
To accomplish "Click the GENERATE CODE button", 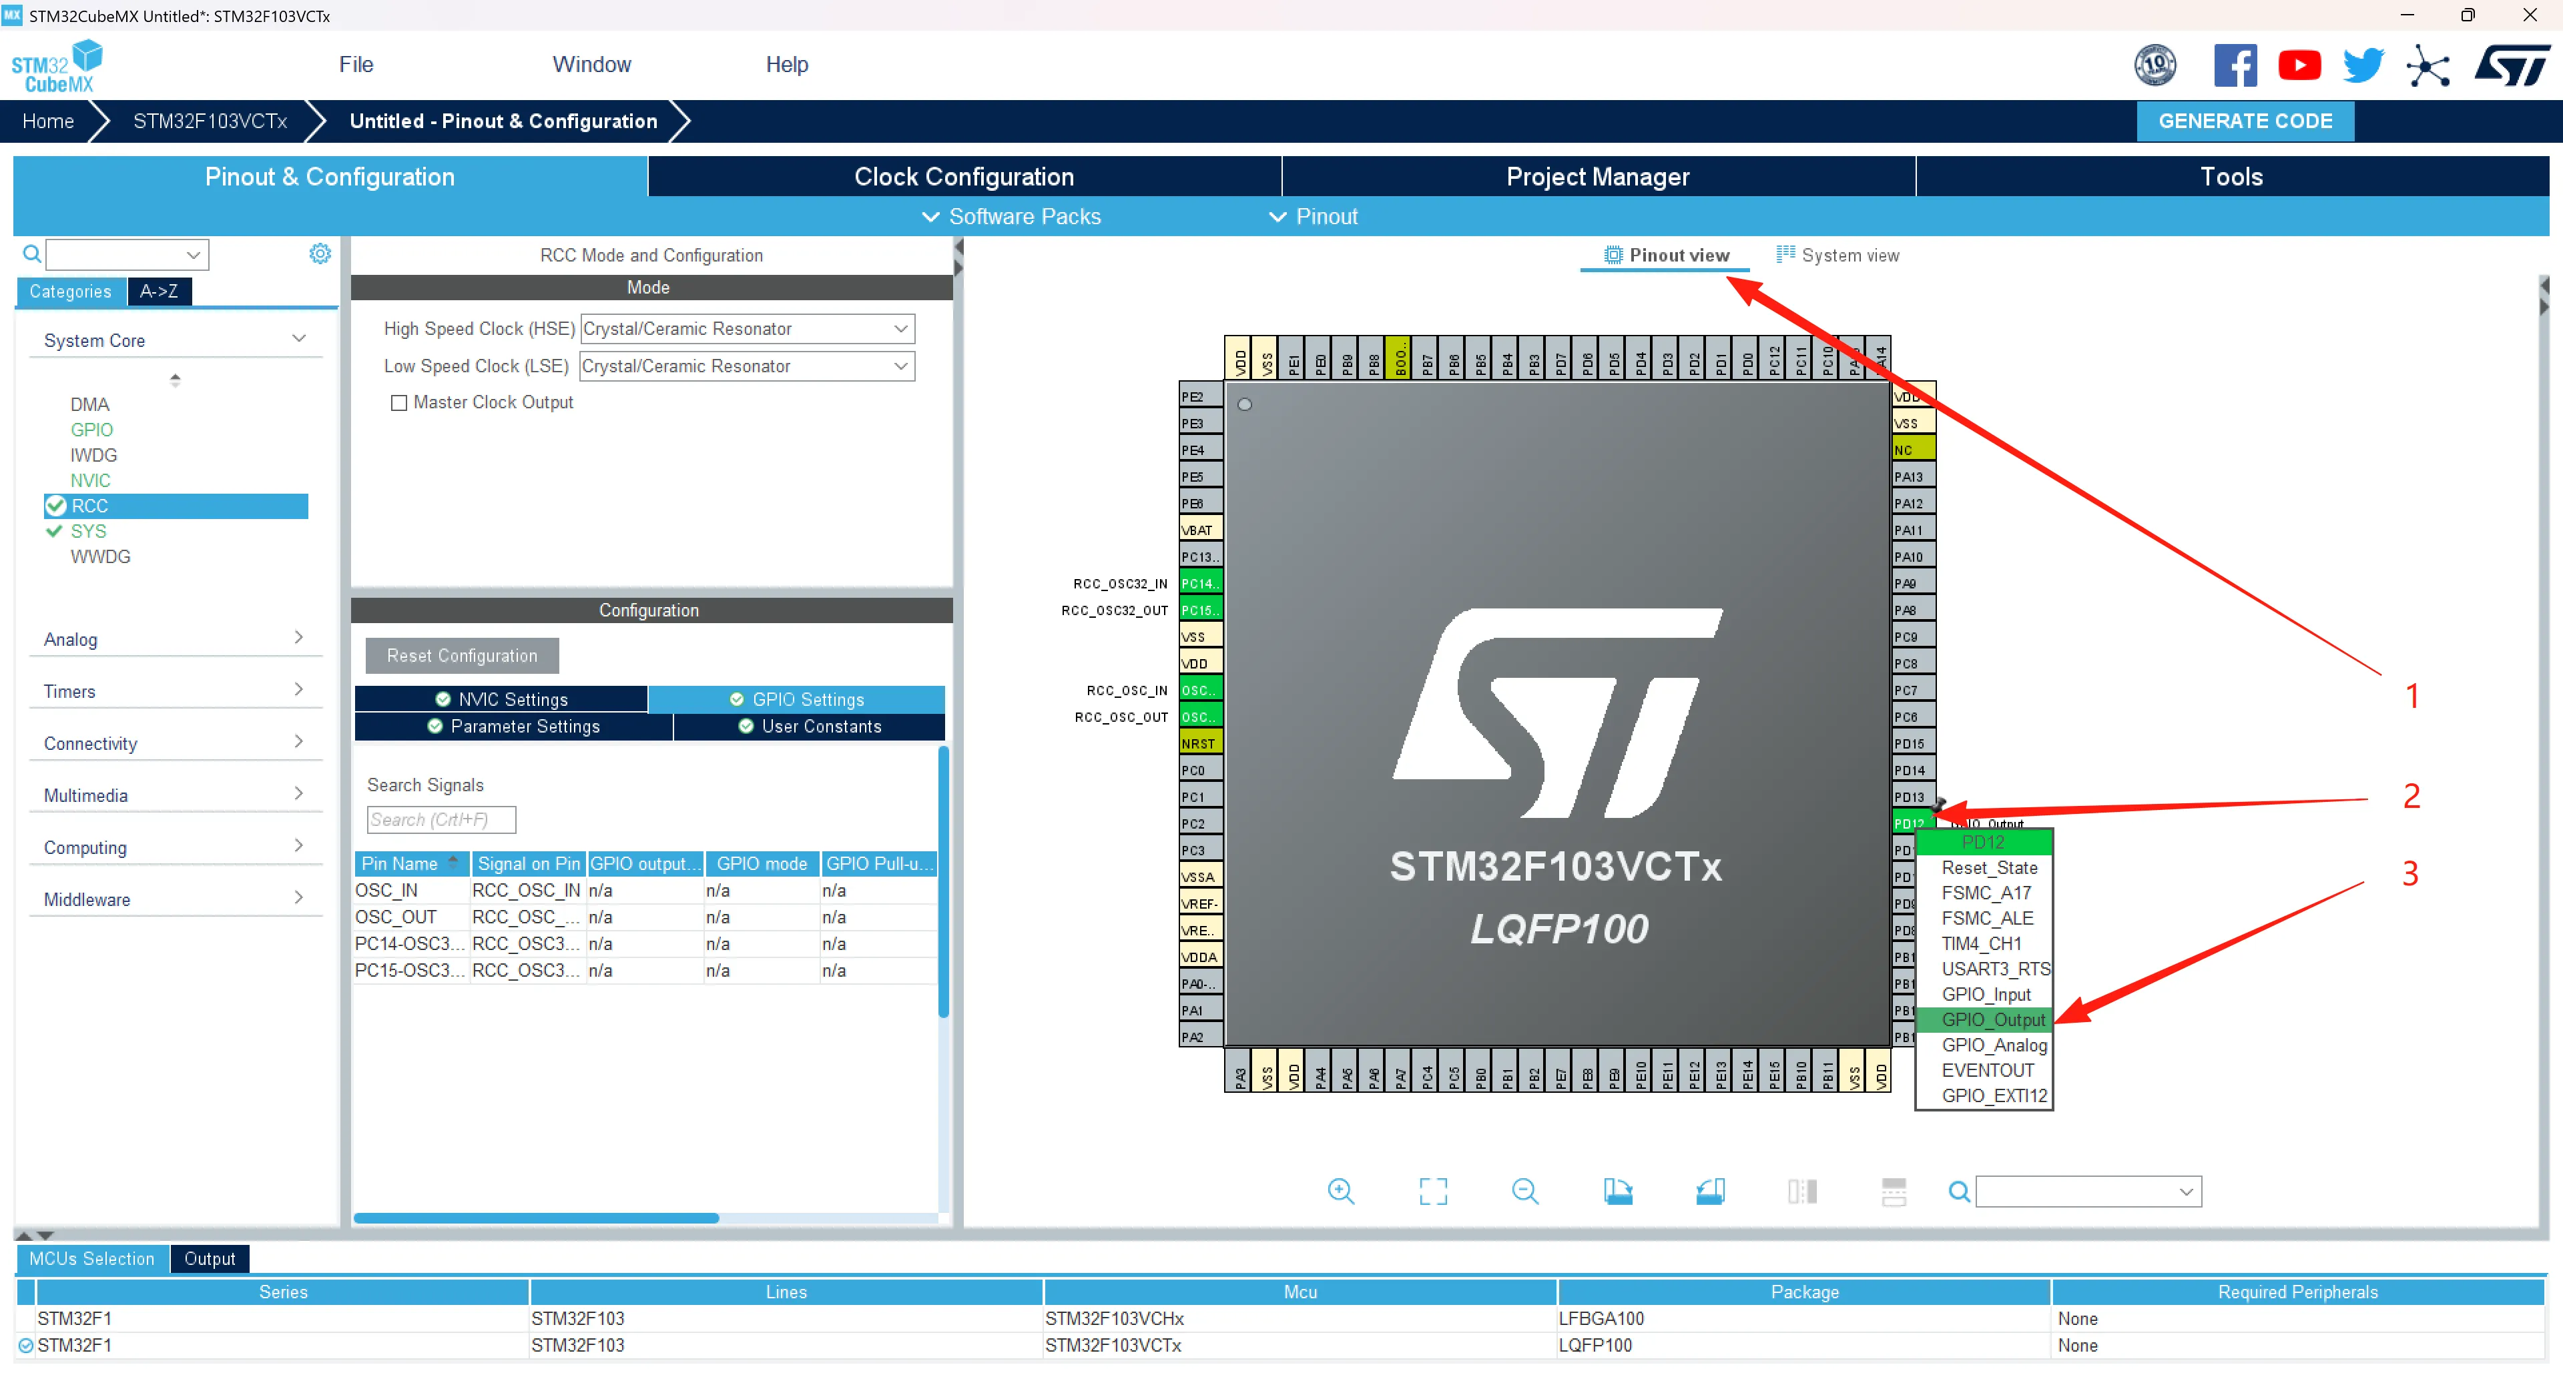I will pos(2245,121).
